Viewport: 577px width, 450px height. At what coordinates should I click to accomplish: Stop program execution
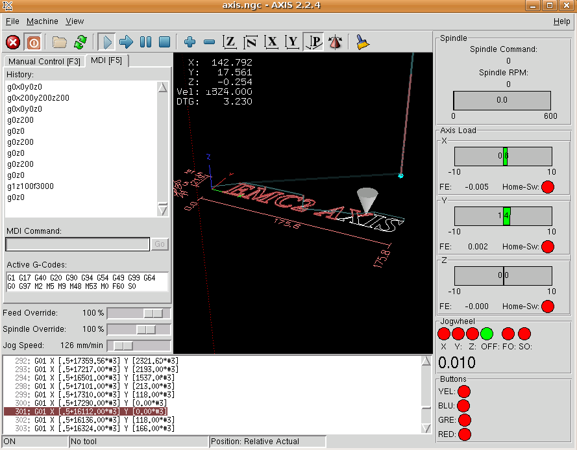[x=164, y=42]
